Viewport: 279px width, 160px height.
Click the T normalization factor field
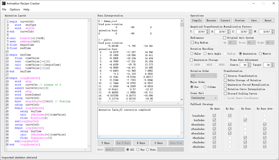click(x=199, y=32)
